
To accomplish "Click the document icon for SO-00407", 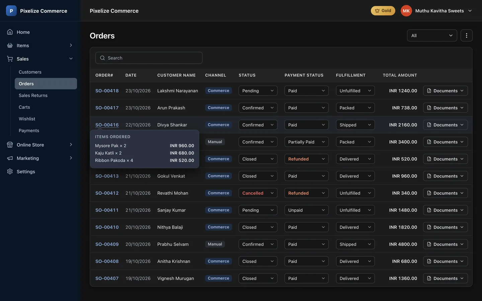I will pos(429,278).
